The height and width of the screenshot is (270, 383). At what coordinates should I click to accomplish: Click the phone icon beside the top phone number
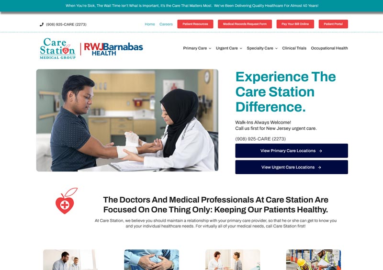click(x=42, y=24)
